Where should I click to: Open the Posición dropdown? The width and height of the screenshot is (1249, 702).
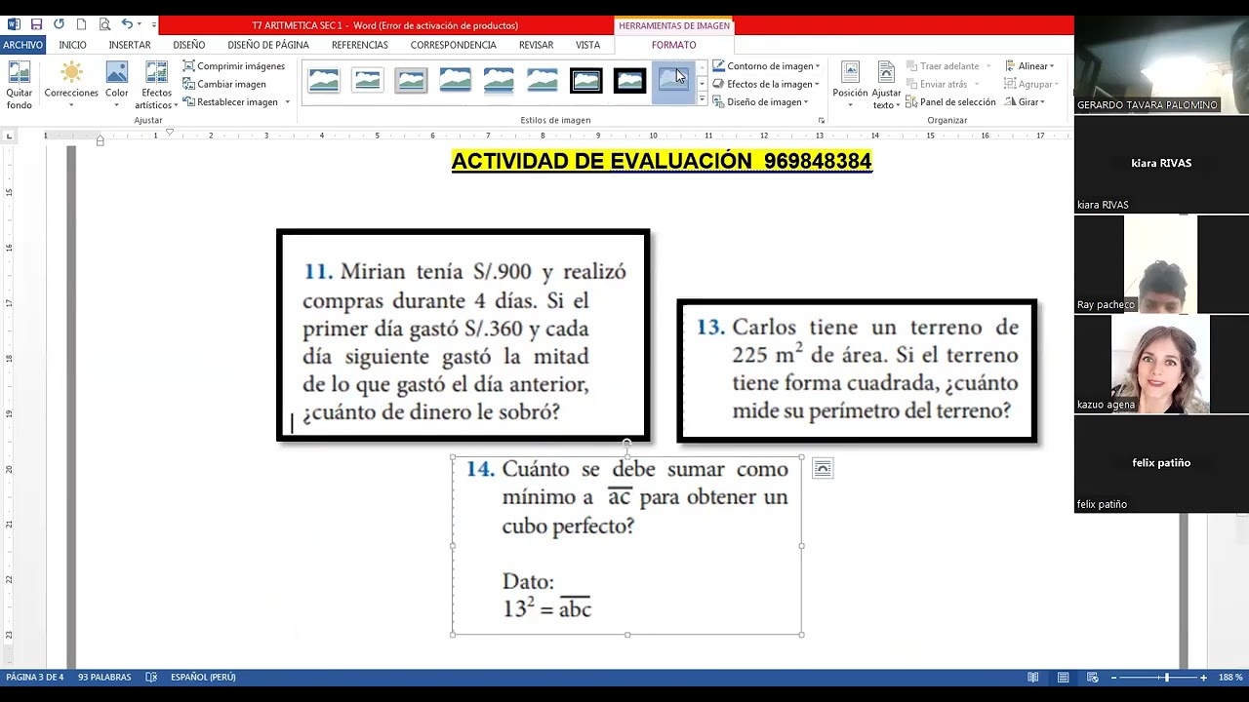coord(850,86)
